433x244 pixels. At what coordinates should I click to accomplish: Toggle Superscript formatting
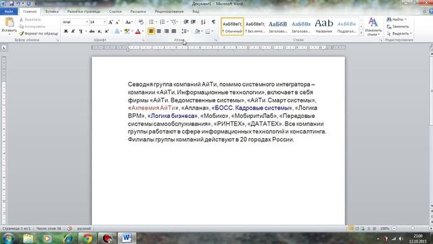tap(107, 31)
